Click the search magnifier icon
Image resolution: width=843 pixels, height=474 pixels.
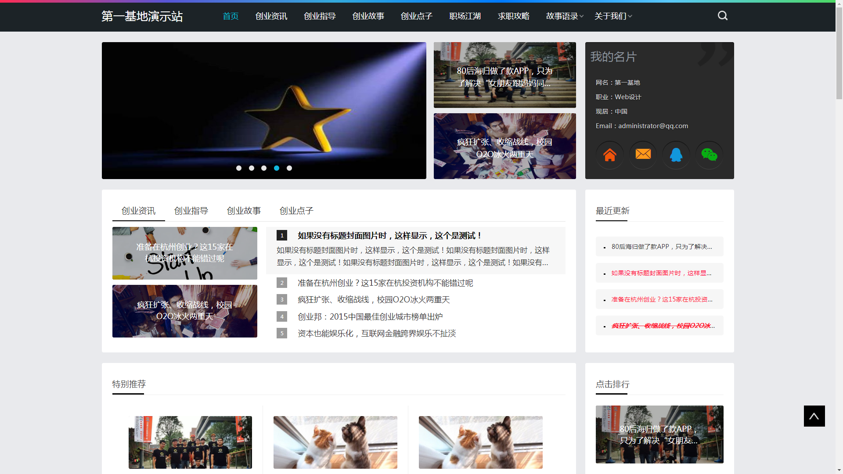tap(723, 16)
